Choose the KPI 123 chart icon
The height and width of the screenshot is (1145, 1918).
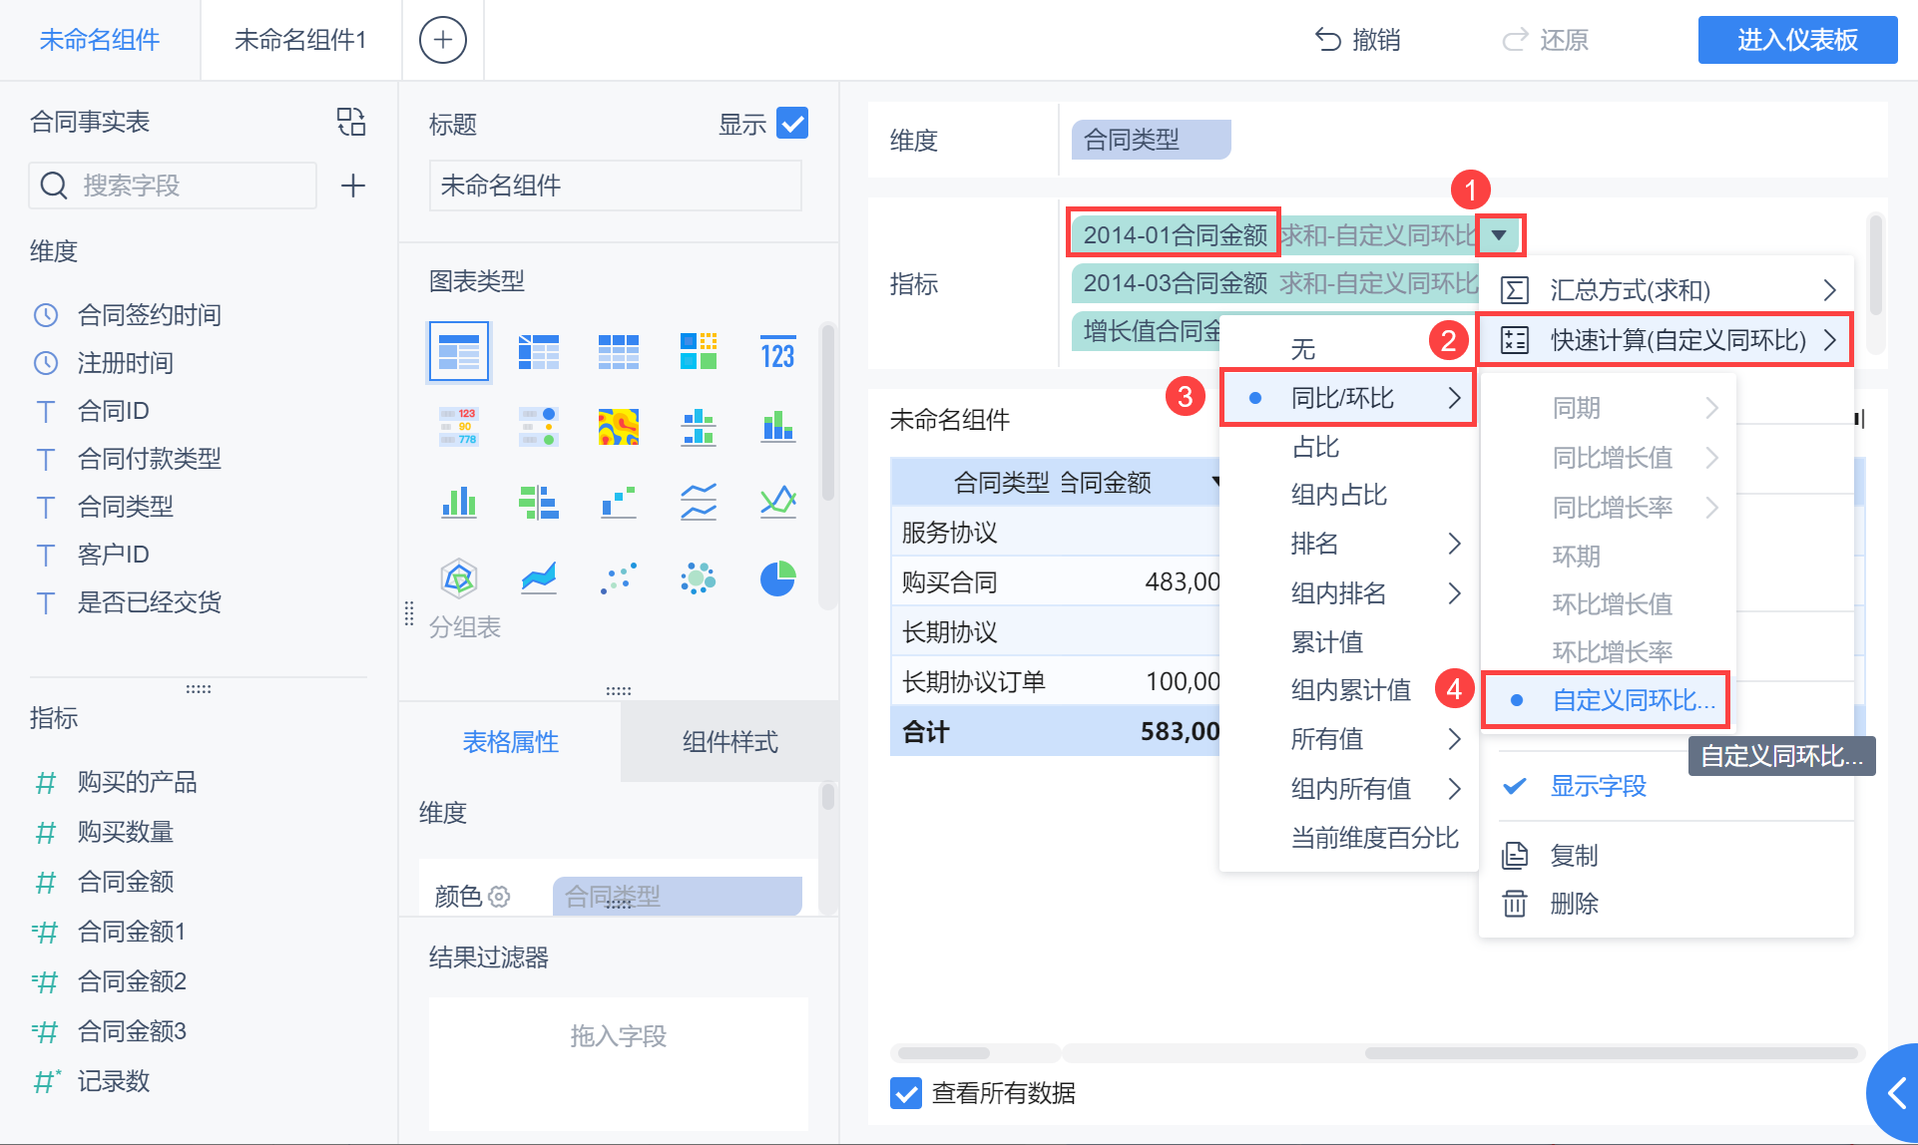(777, 353)
